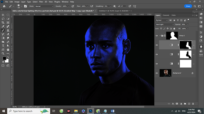Open the Hard Light blend mode dropdown
Viewport: 204px width, 114px height.
165,24
